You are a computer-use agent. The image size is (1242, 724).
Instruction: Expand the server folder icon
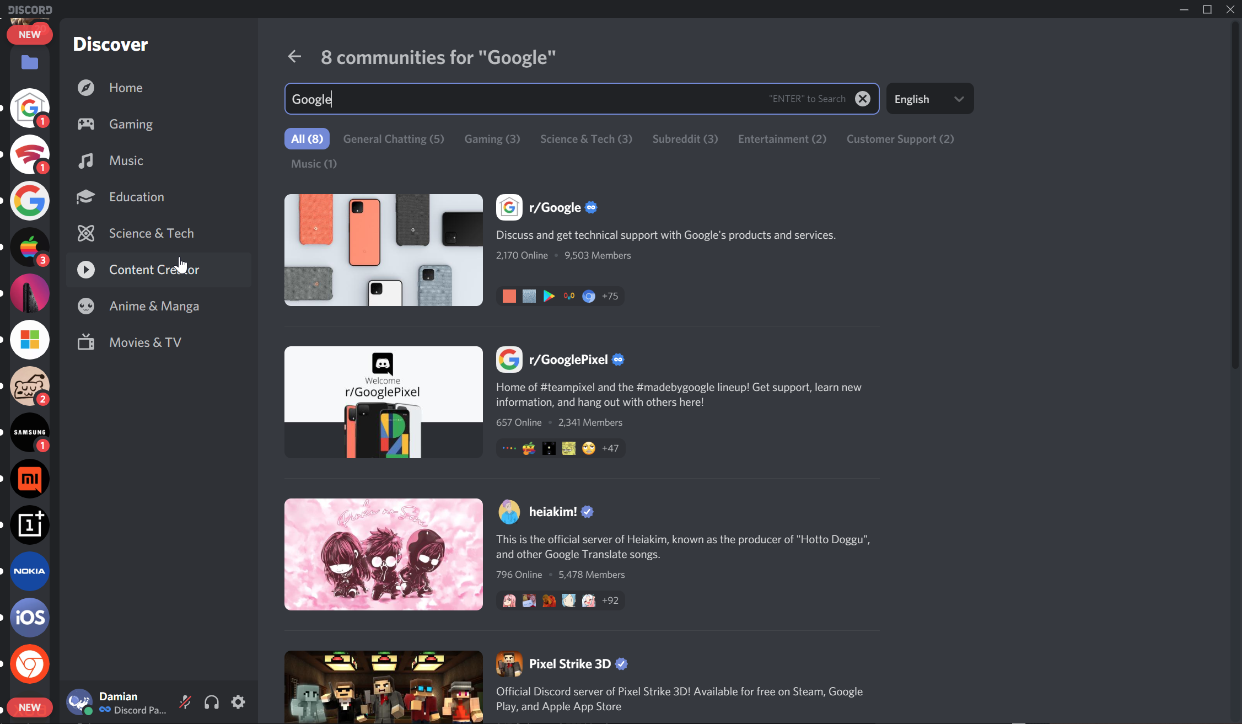[x=30, y=63]
